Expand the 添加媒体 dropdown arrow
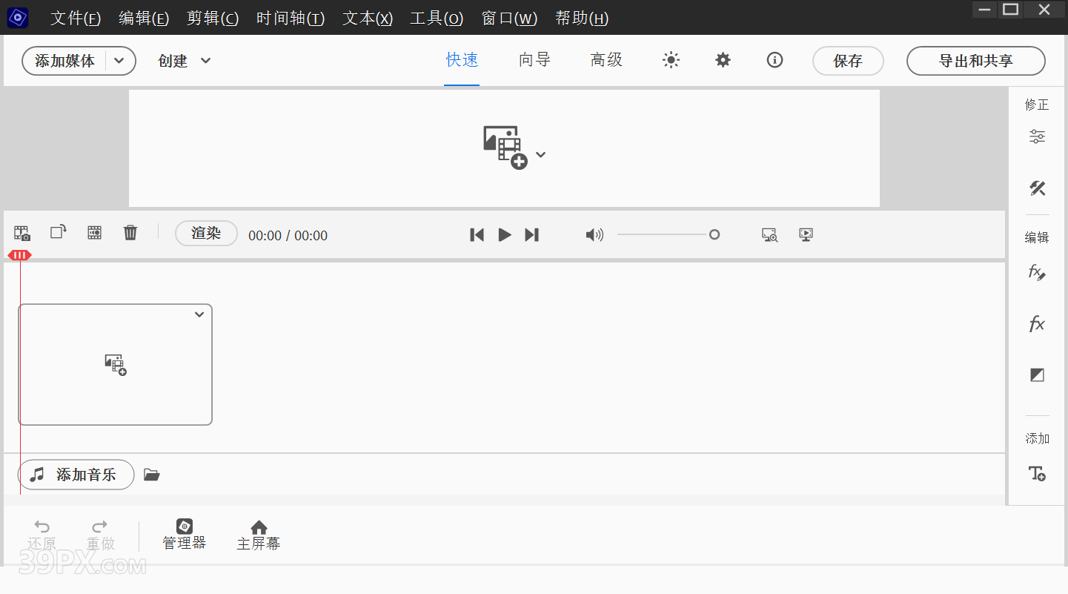 [120, 61]
